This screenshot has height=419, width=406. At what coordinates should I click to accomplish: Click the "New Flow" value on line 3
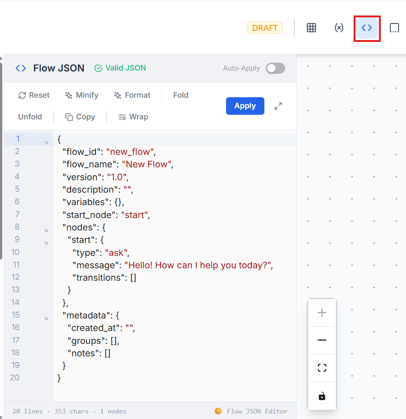tap(147, 165)
